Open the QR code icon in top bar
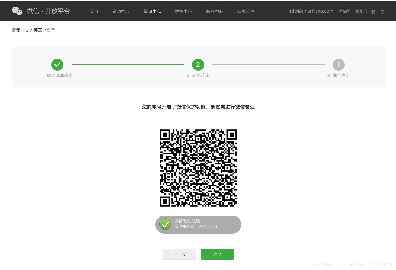 (x=373, y=12)
